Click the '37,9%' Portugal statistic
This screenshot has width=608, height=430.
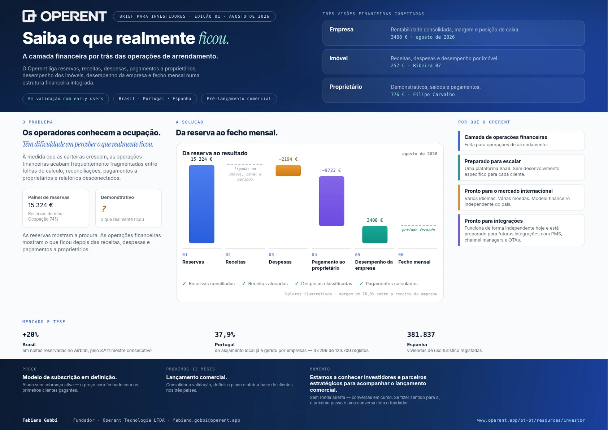225,335
